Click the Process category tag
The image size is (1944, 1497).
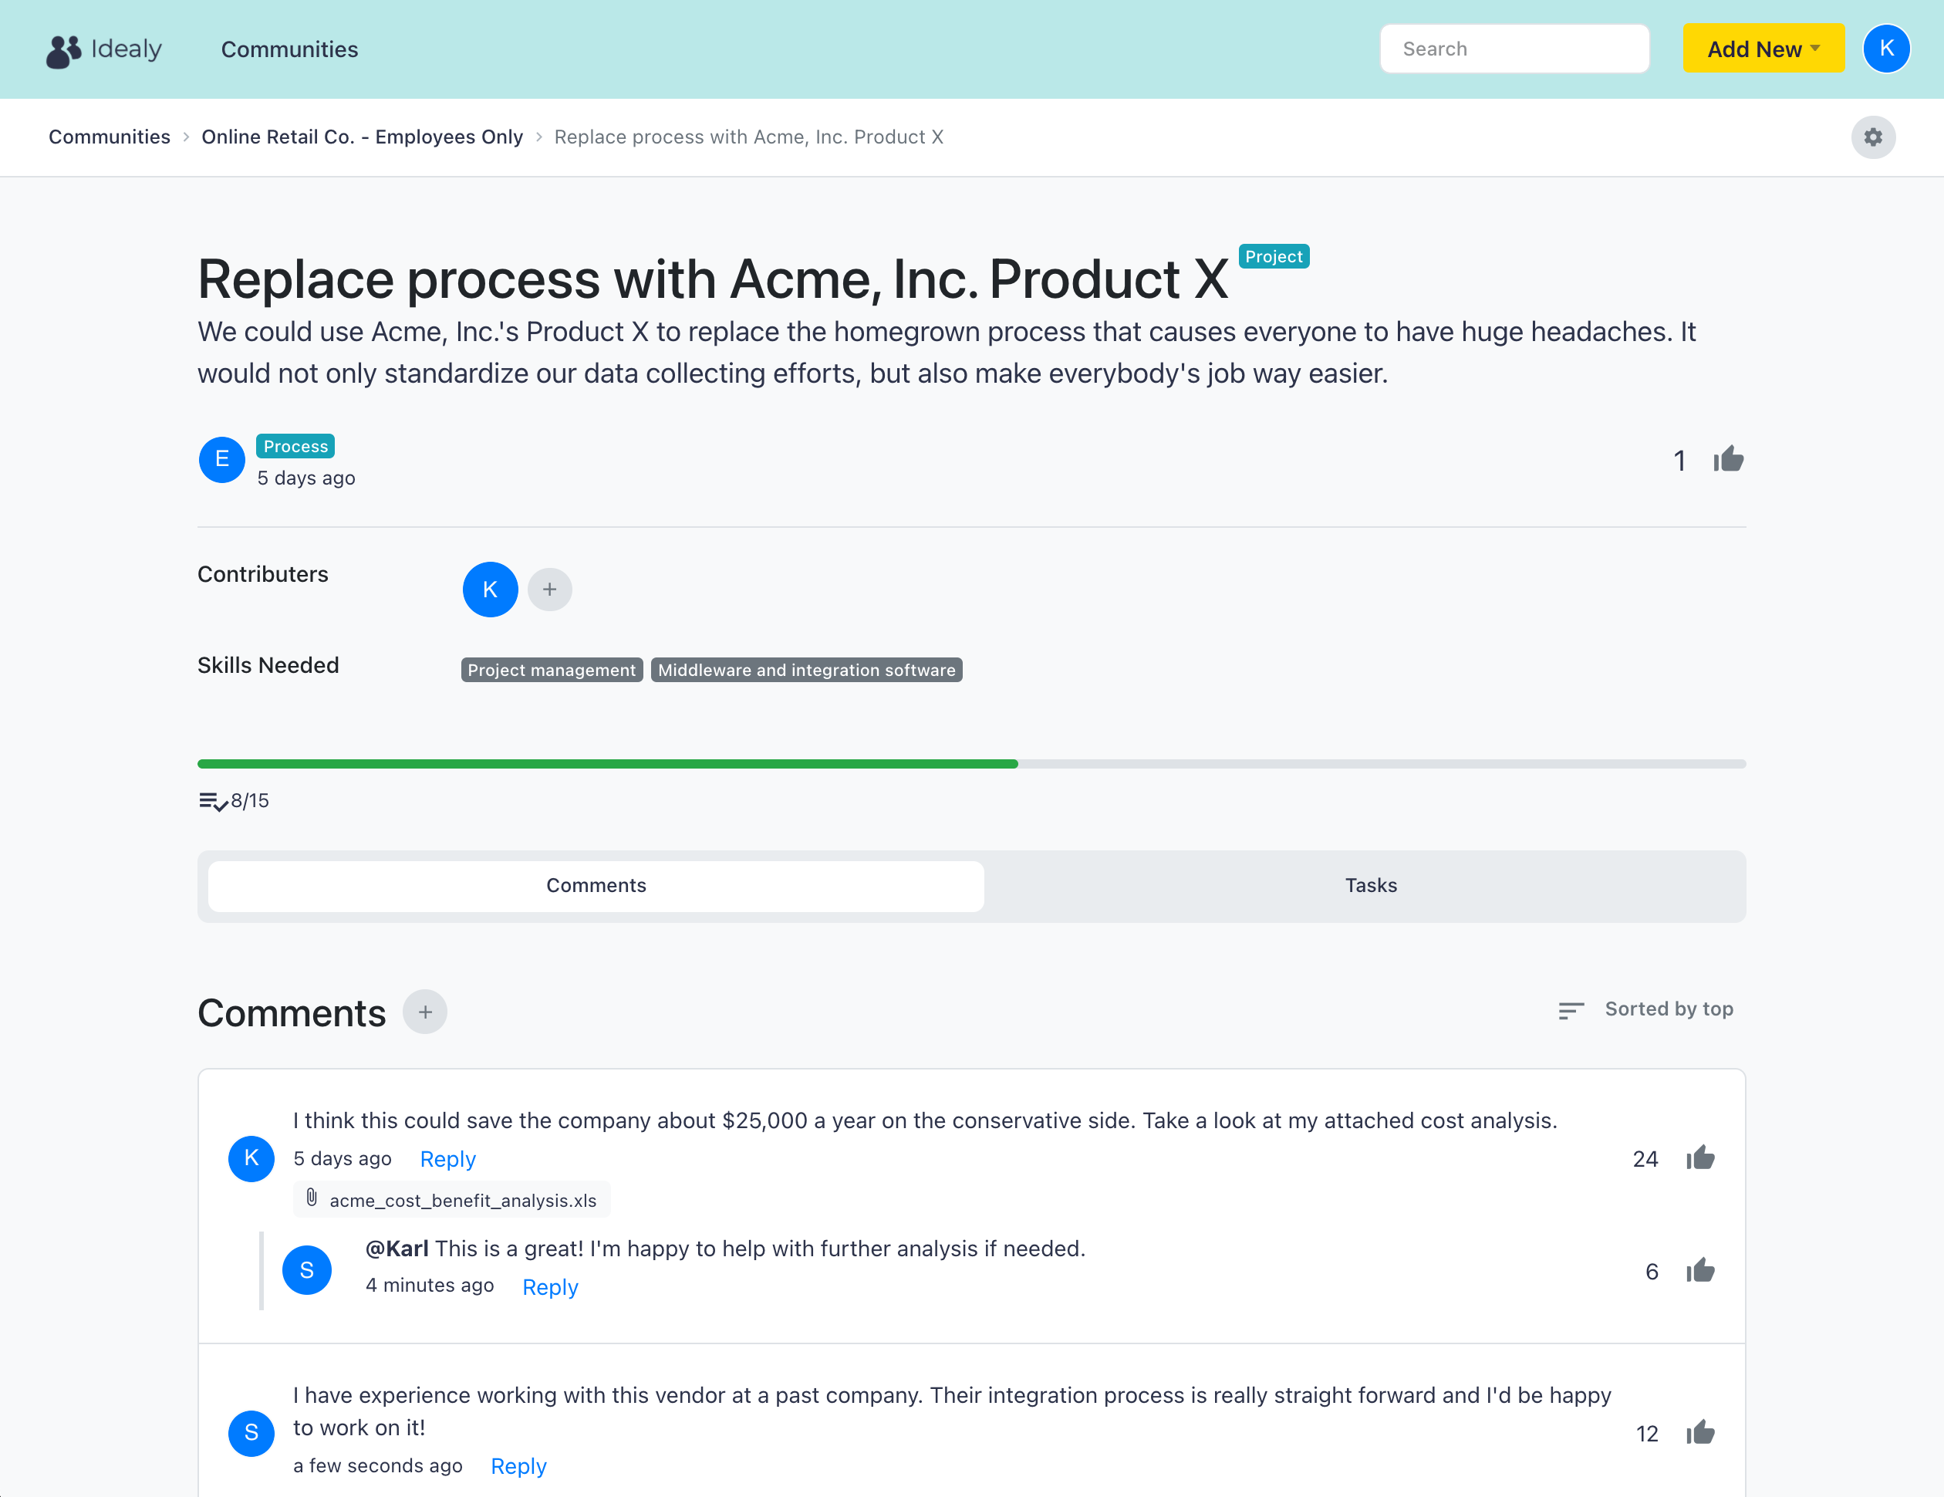[x=295, y=446]
